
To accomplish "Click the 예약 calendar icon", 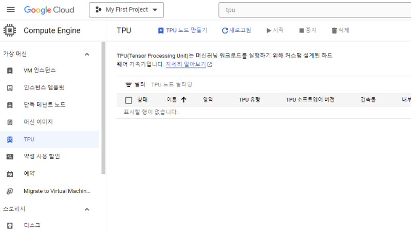I will click(x=10, y=174).
